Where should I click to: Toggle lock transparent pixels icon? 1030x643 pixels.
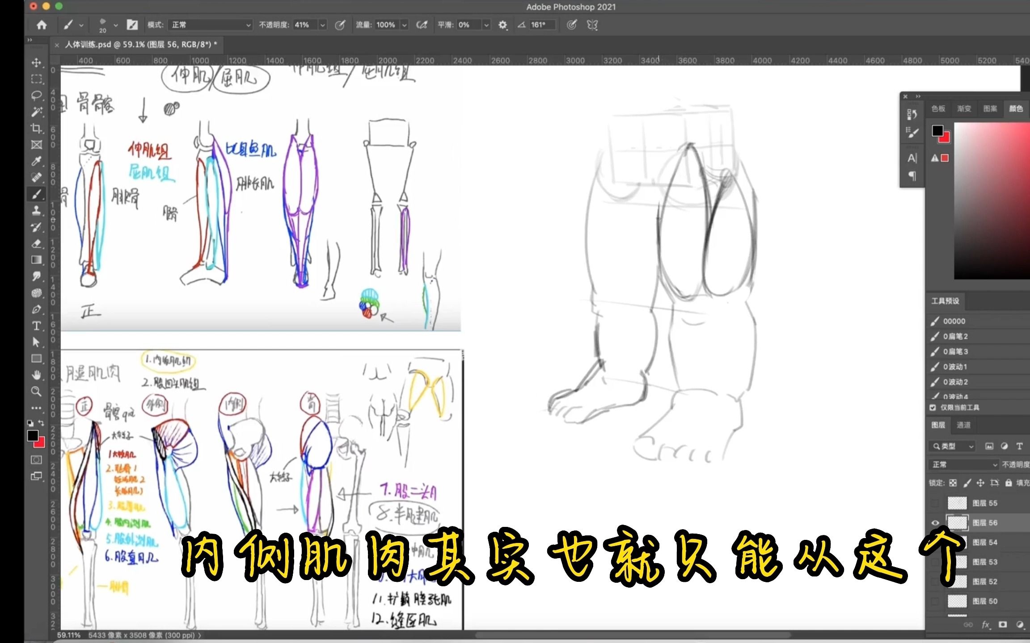point(953,483)
